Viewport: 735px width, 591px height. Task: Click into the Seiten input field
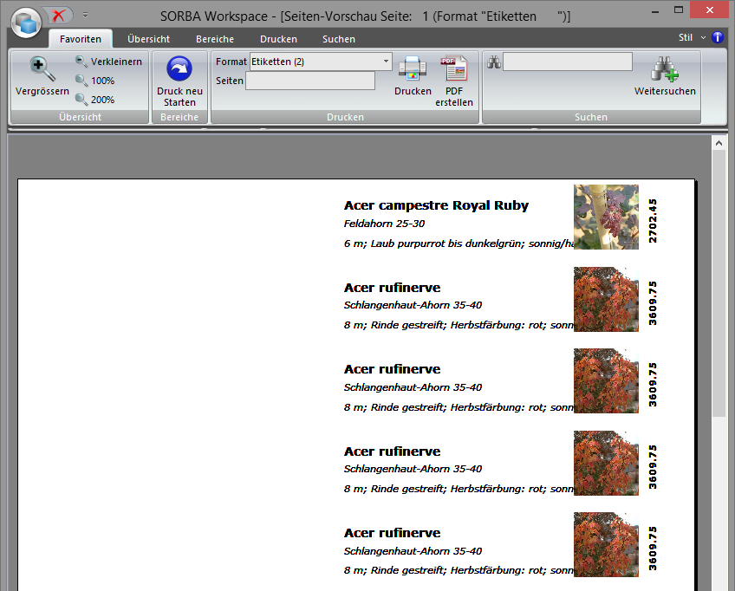[x=310, y=81]
